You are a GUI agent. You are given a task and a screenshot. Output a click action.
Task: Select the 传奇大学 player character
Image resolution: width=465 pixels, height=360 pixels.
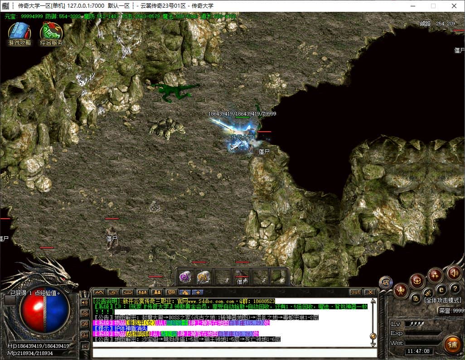click(x=242, y=138)
